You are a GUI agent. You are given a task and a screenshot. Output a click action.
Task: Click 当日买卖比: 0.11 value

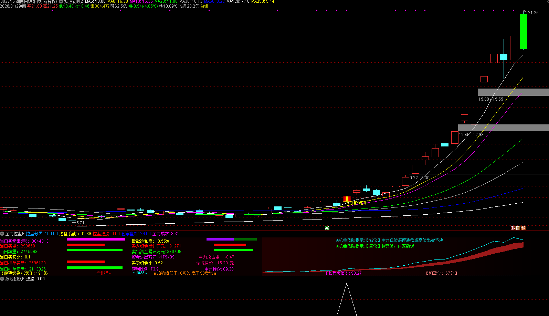point(17,257)
